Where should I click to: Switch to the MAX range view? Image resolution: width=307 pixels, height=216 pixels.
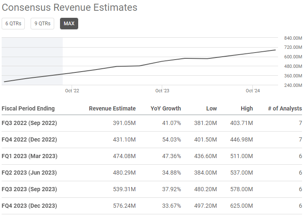tap(69, 24)
